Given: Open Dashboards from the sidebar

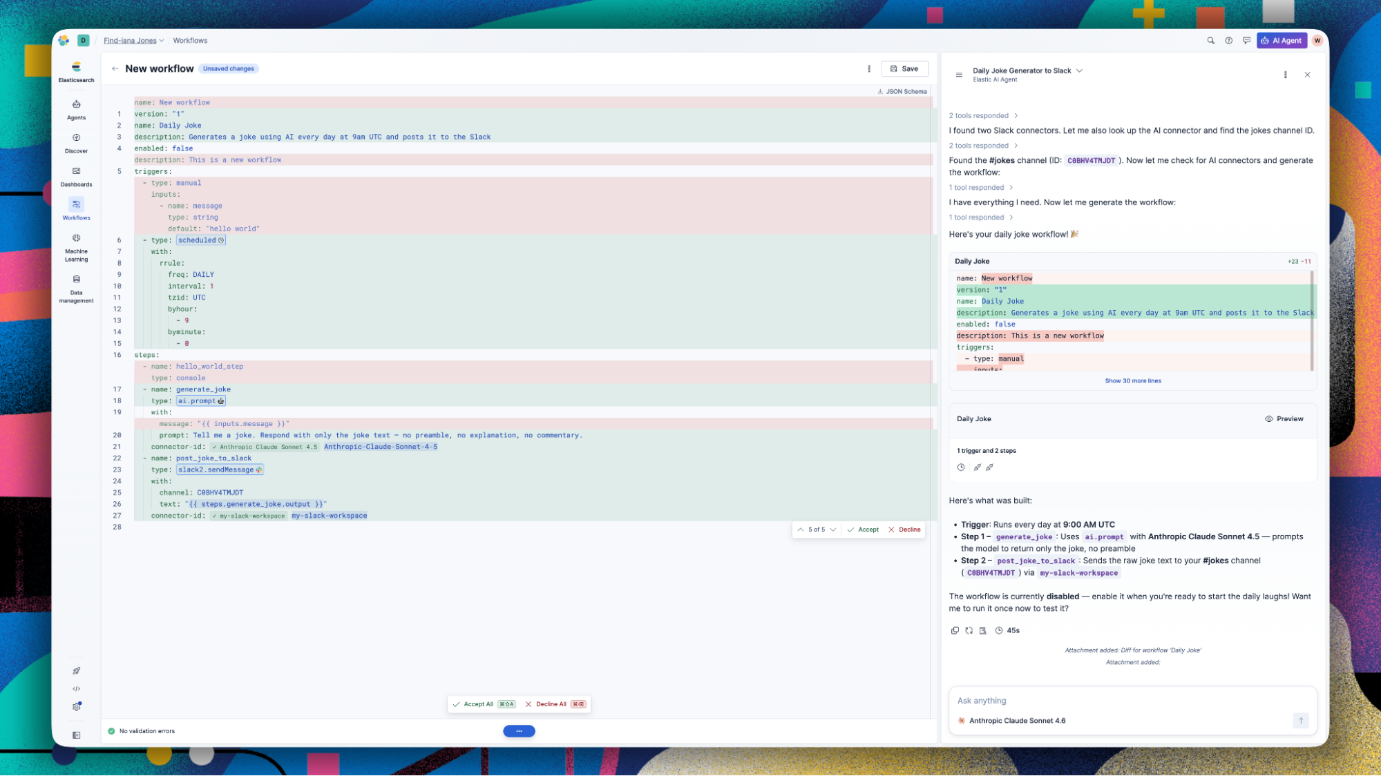Looking at the screenshot, I should tap(76, 176).
